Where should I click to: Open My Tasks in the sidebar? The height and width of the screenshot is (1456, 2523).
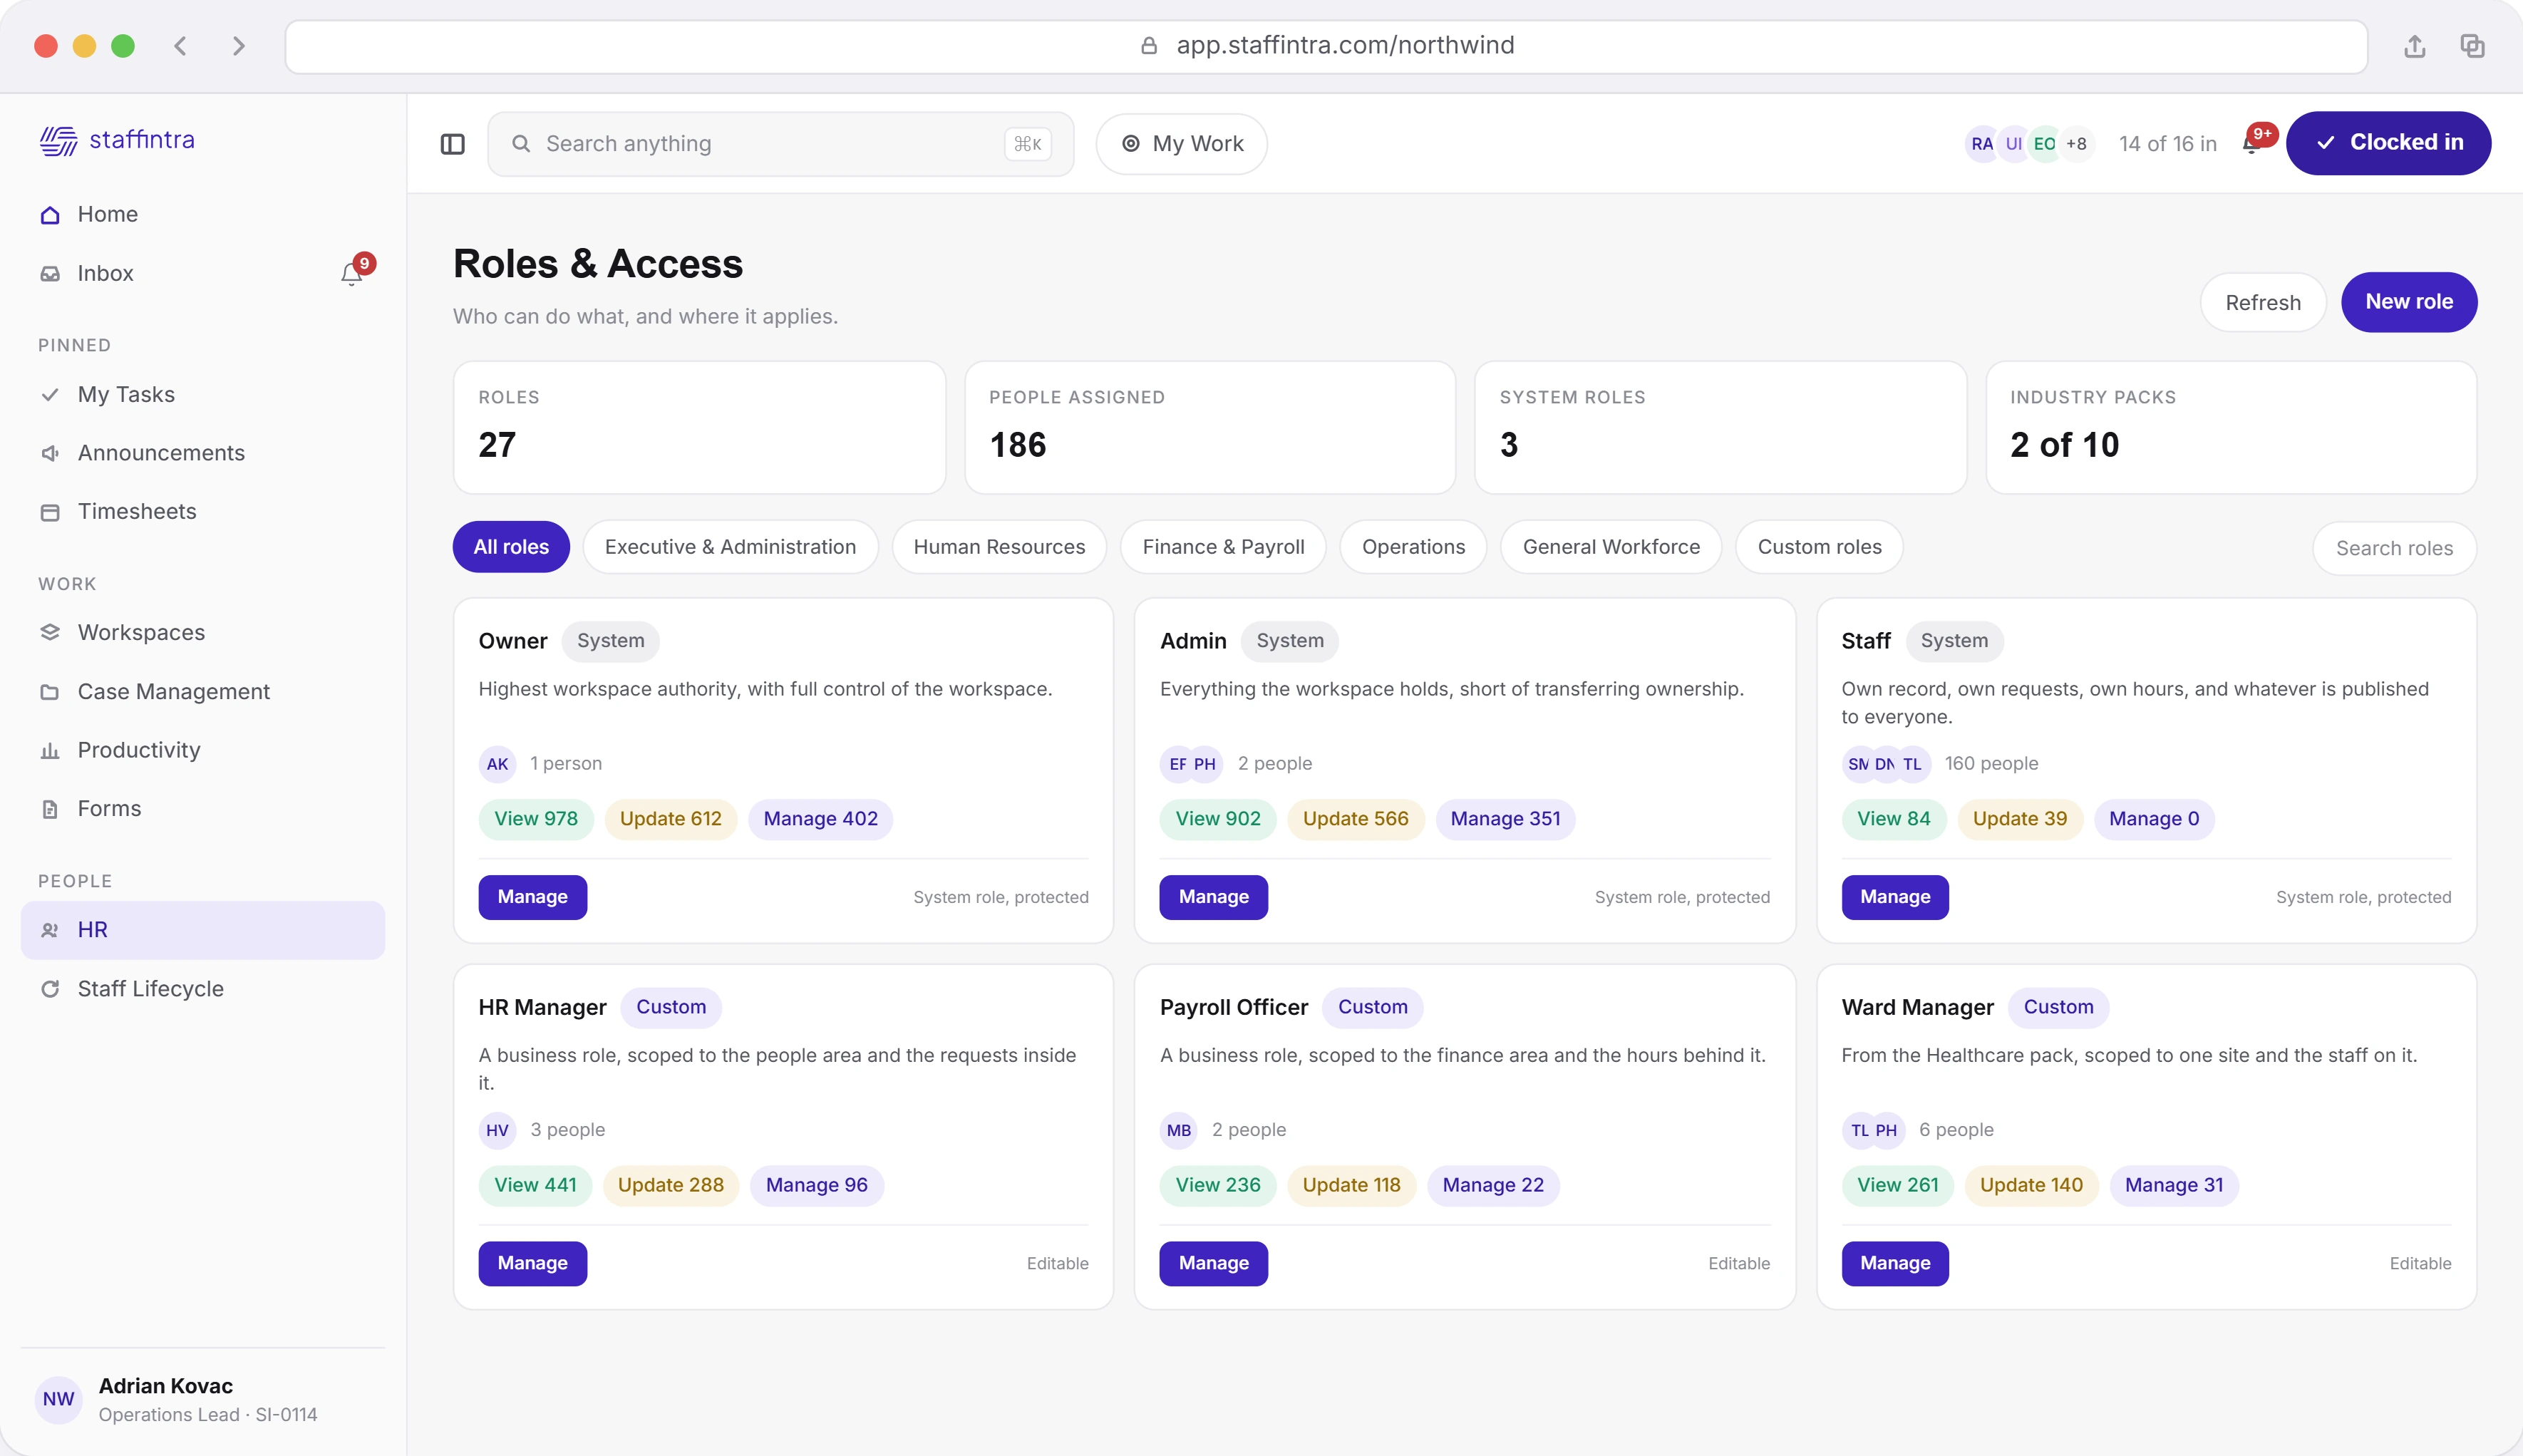(x=203, y=394)
